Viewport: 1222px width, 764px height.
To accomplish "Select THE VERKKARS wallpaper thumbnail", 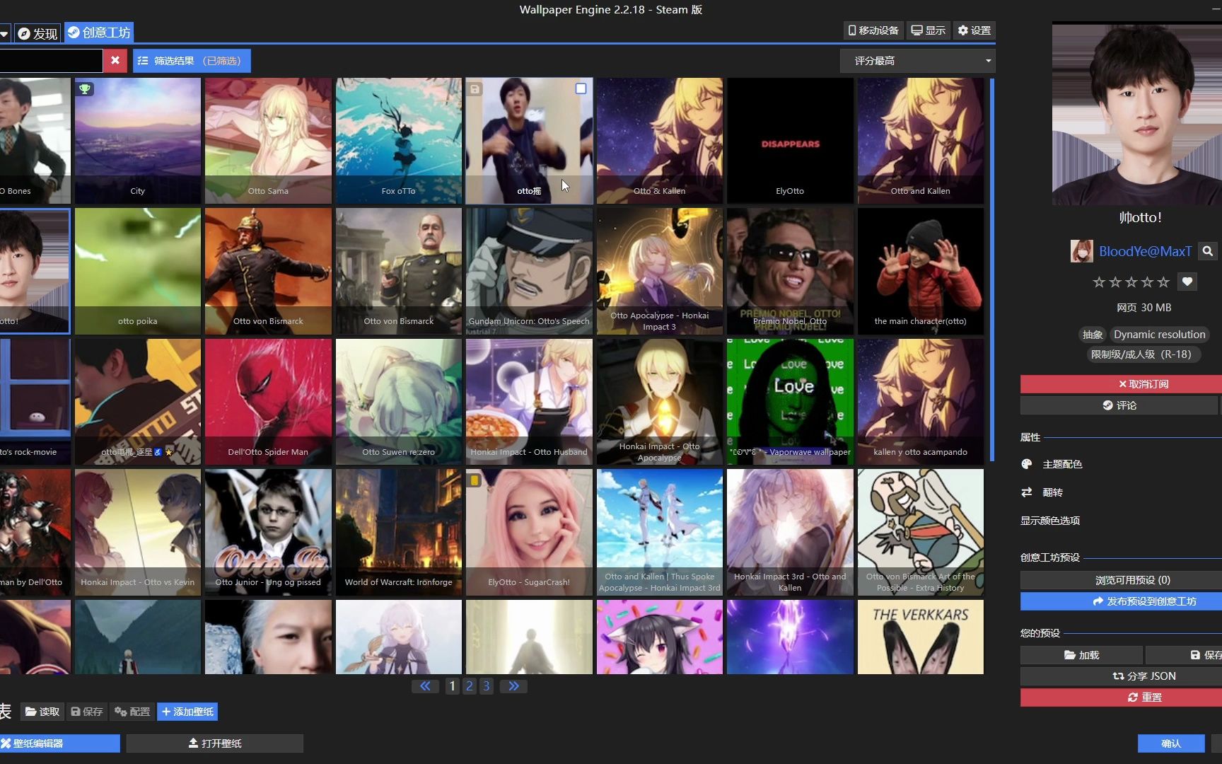I will pyautogui.click(x=920, y=637).
